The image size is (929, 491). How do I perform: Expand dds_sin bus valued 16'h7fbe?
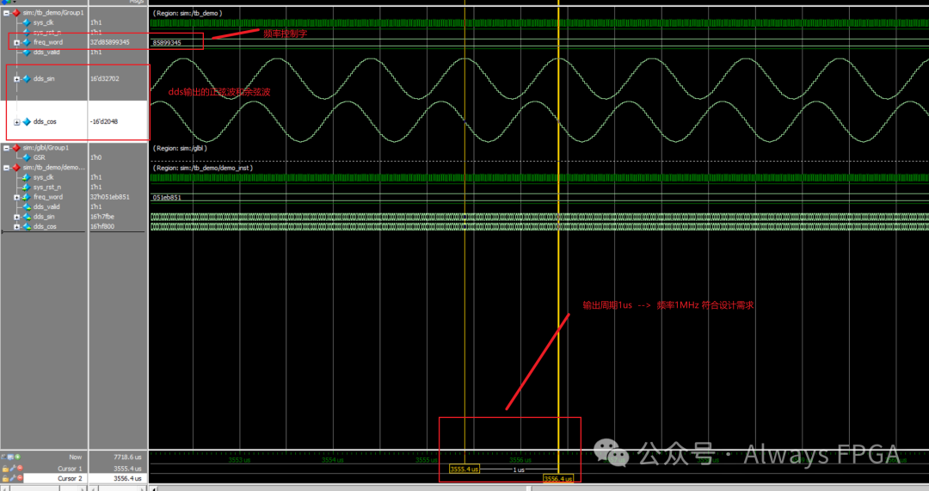click(16, 217)
